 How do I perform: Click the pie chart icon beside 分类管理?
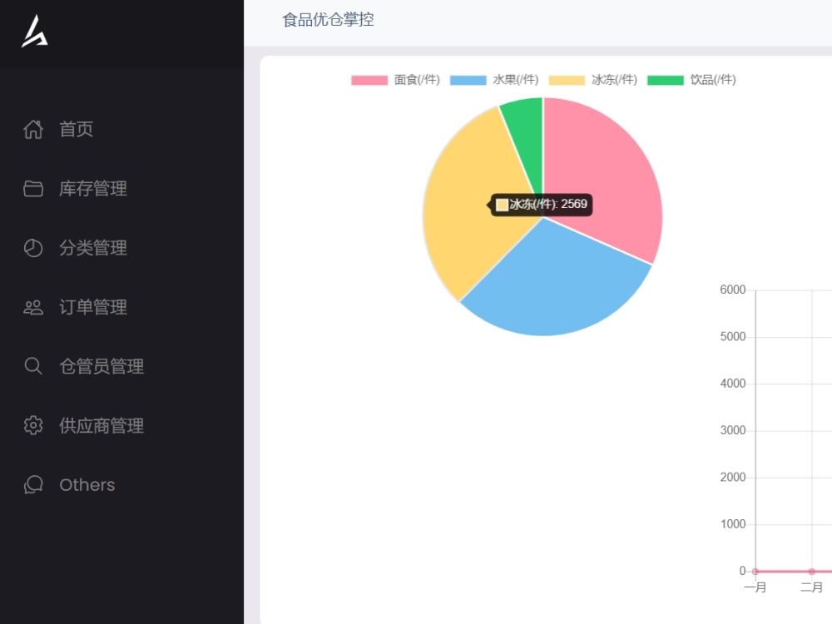[33, 248]
